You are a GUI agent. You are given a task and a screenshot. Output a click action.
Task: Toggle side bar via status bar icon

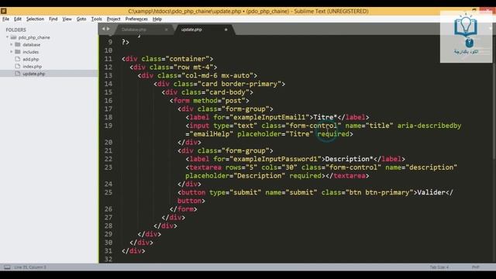7,267
